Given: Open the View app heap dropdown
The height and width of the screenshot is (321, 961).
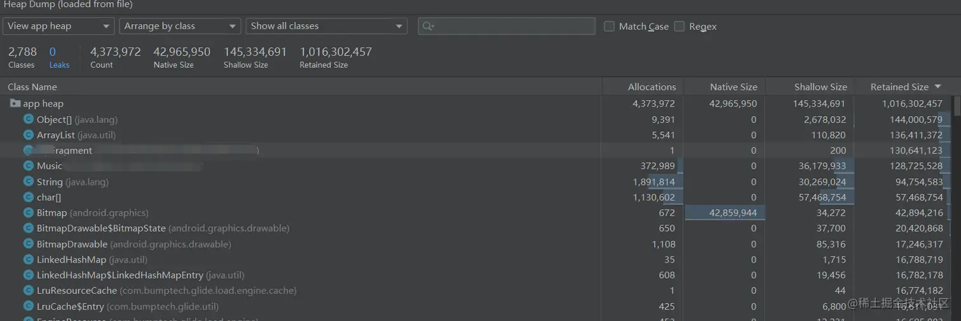Looking at the screenshot, I should (x=58, y=26).
